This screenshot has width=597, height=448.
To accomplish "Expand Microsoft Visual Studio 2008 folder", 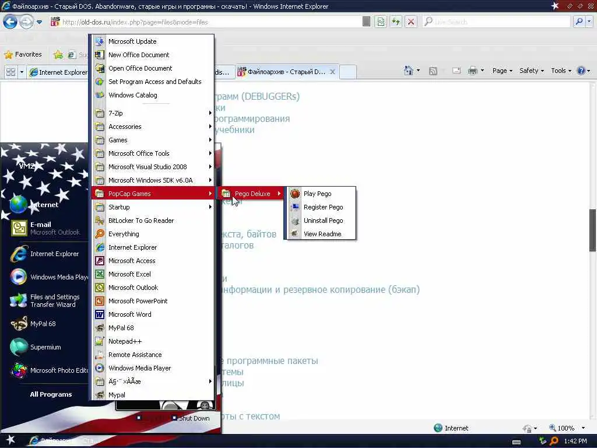I will 153,167.
